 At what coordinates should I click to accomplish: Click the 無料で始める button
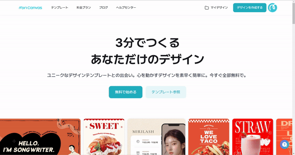tap(125, 92)
